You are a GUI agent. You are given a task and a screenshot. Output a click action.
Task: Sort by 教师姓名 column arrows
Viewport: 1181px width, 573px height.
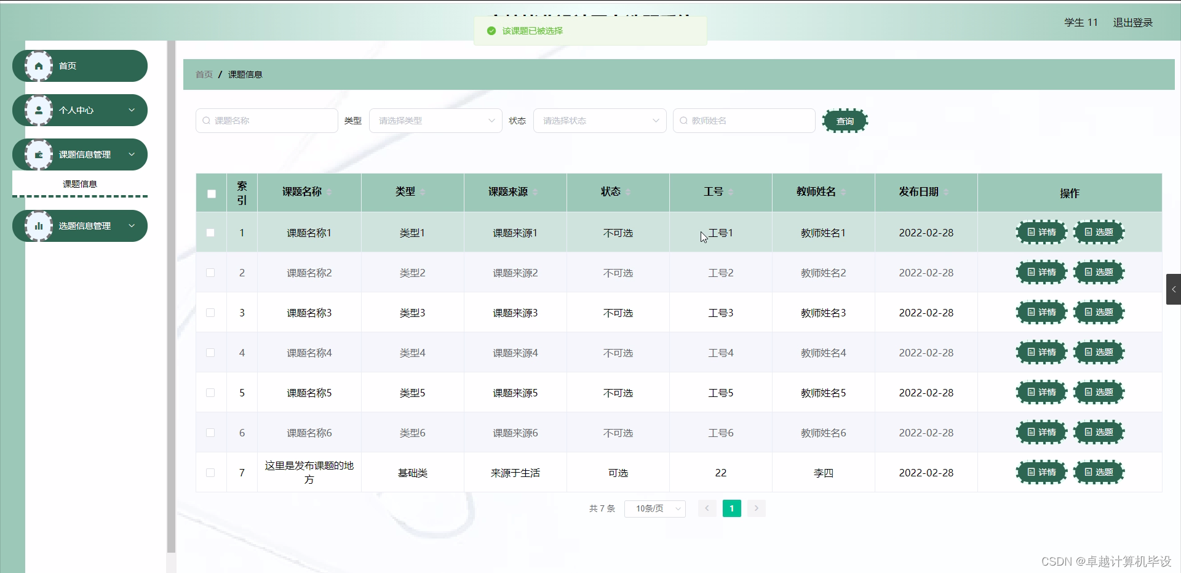click(x=843, y=192)
